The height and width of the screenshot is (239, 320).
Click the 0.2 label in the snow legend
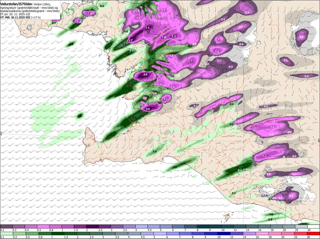2,230
